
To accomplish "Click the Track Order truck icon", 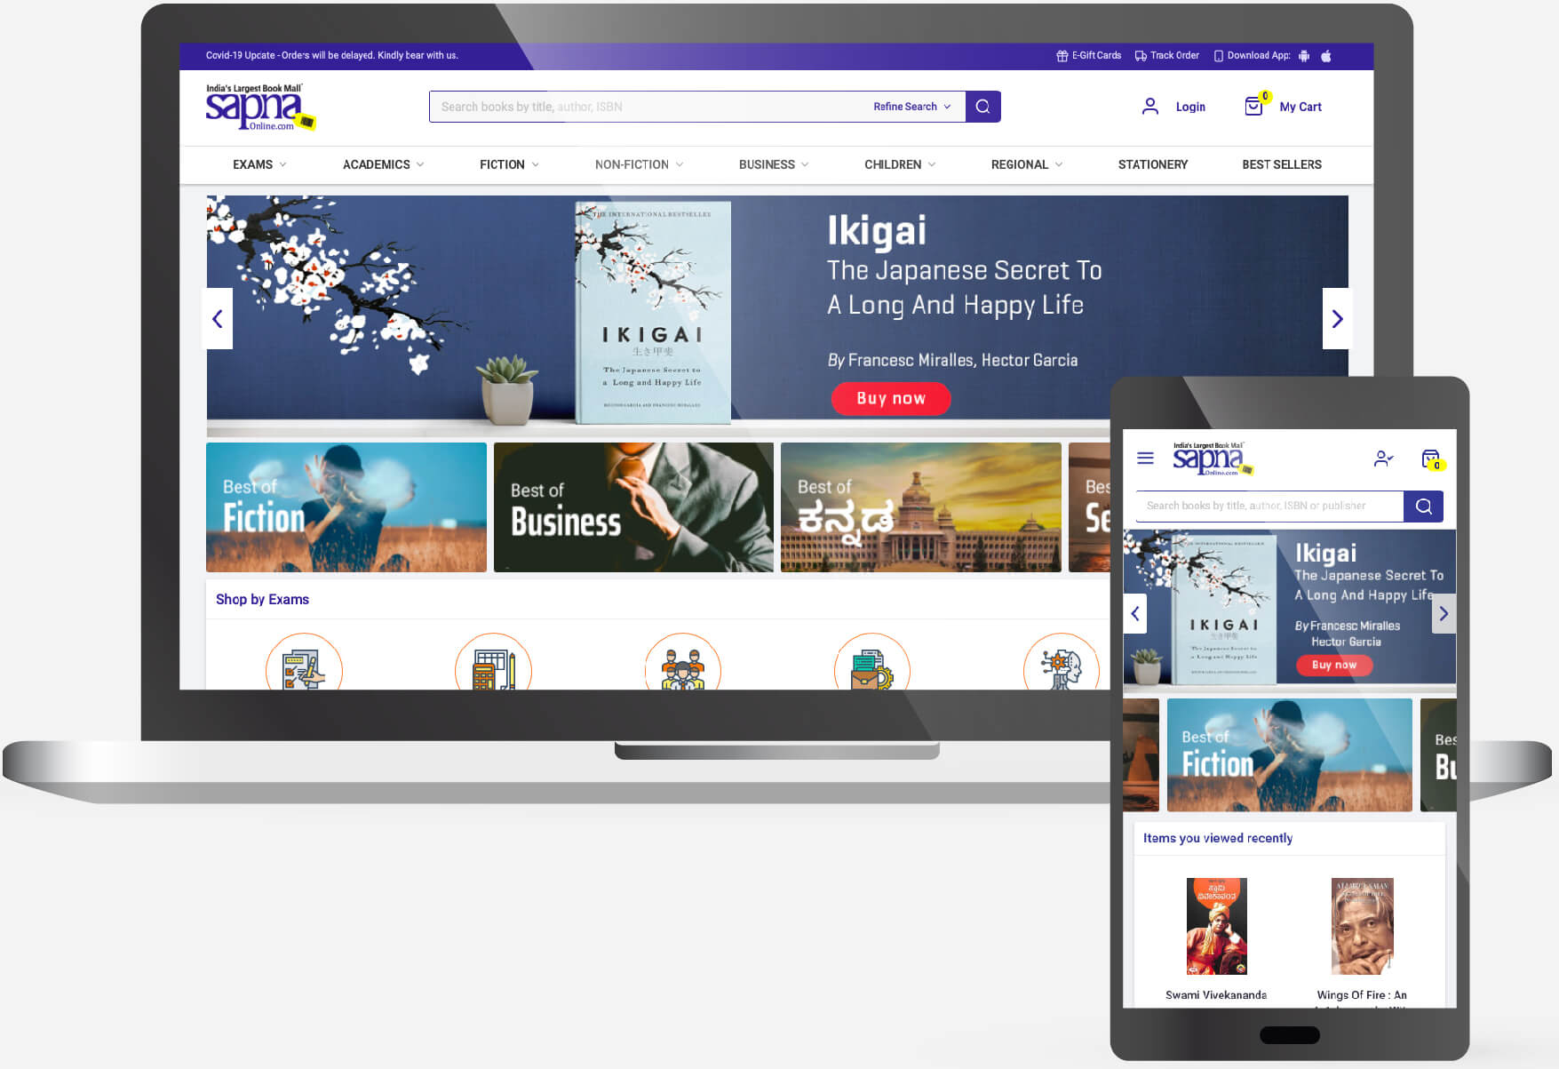I will pyautogui.click(x=1141, y=56).
